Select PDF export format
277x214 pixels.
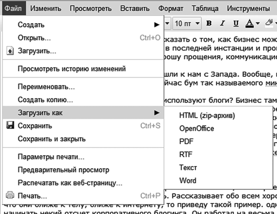187,141
